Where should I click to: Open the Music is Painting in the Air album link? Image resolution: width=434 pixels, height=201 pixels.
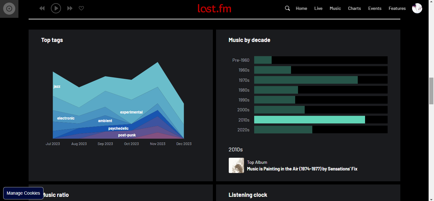click(302, 169)
